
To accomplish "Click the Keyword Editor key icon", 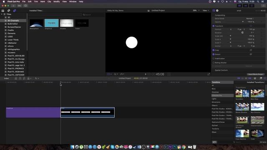I will [x=20, y=5].
